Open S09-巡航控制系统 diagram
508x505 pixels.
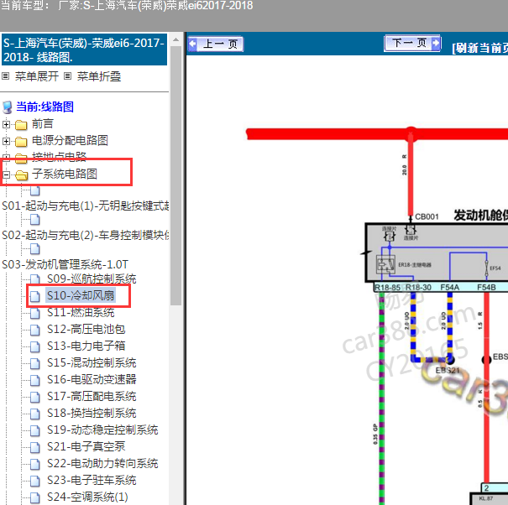pyautogui.click(x=92, y=279)
